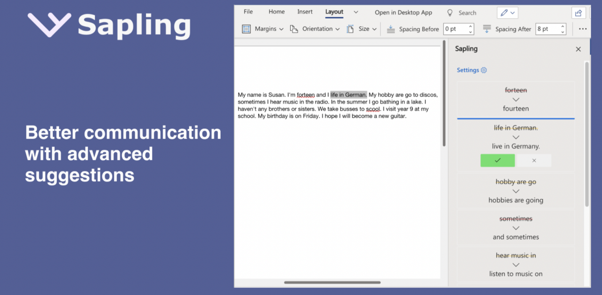This screenshot has width=602, height=295.
Task: Select the Spacing Before icon
Action: [391, 29]
